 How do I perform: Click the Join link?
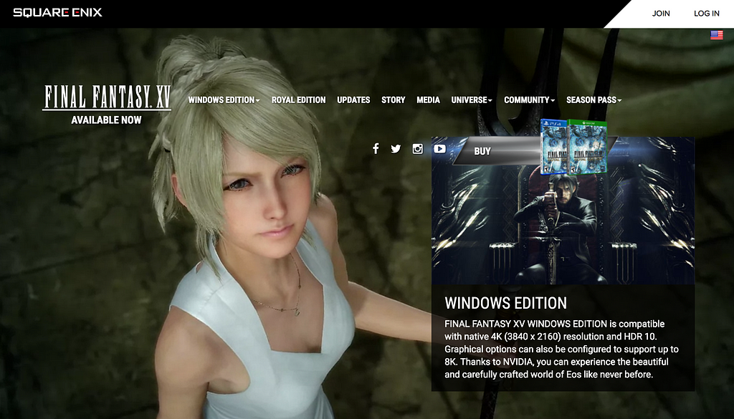pos(661,14)
